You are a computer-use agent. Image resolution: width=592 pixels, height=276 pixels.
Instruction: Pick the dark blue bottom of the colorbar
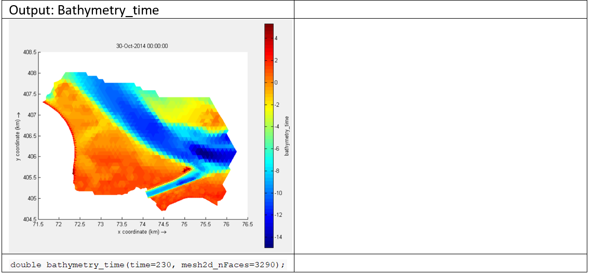pyautogui.click(x=269, y=244)
